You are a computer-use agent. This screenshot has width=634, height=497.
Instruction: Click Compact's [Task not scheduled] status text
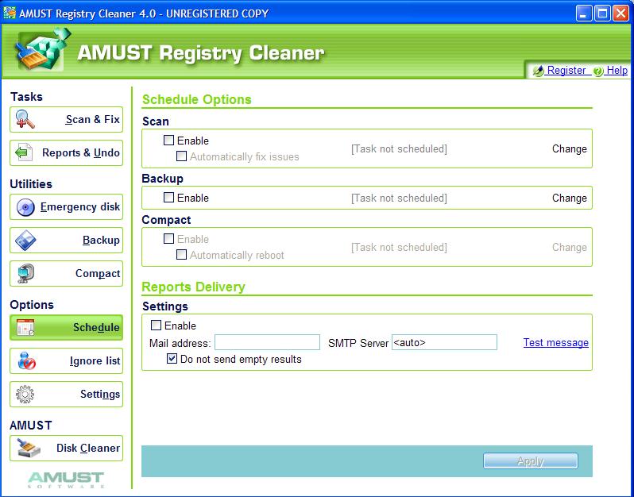click(x=399, y=248)
